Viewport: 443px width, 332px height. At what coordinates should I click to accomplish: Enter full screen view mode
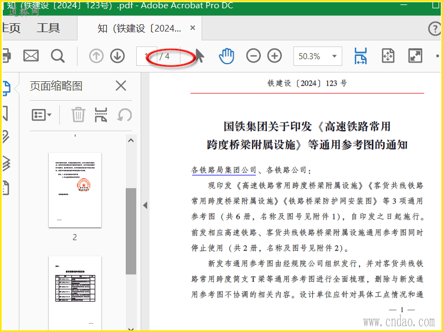[415, 56]
